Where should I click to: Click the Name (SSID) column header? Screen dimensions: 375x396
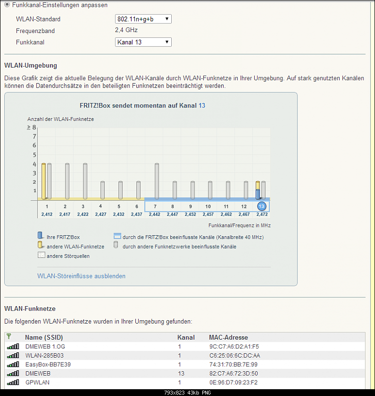pyautogui.click(x=44, y=337)
